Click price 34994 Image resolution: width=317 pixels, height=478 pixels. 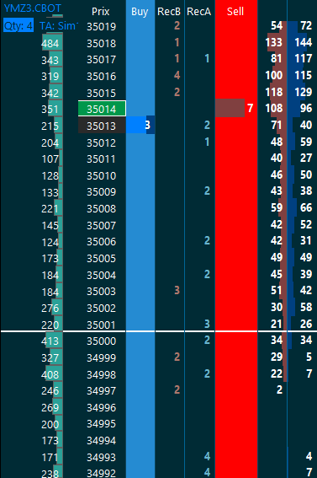click(101, 440)
